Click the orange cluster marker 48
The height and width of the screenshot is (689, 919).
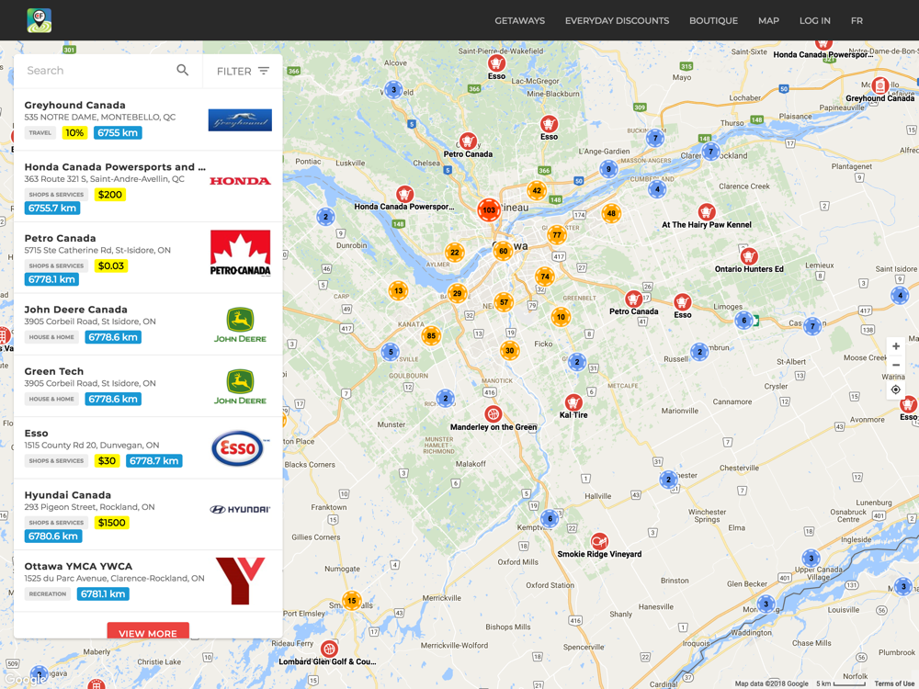coord(611,213)
